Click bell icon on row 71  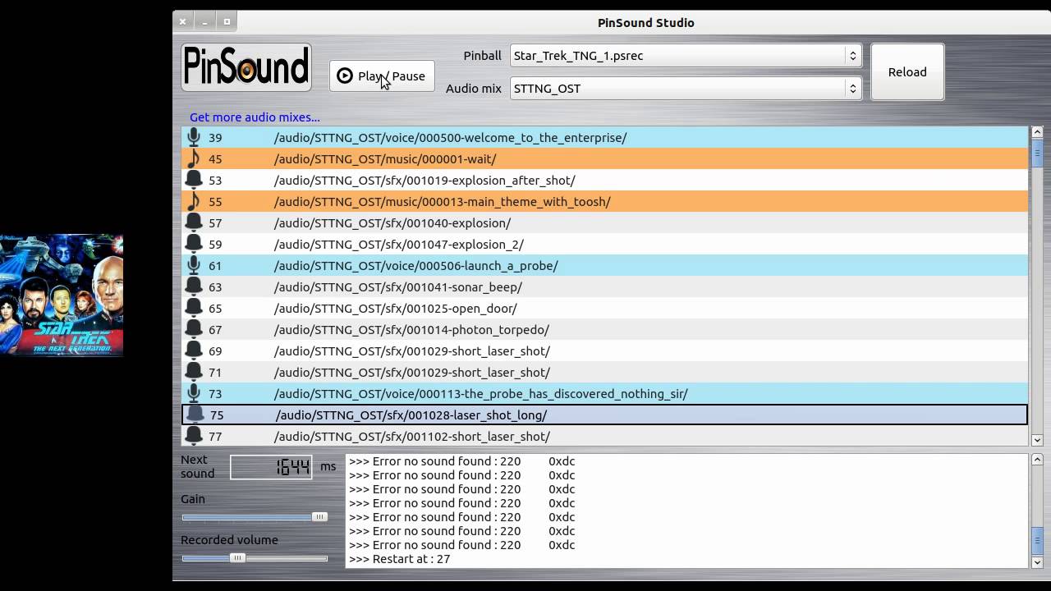(194, 372)
